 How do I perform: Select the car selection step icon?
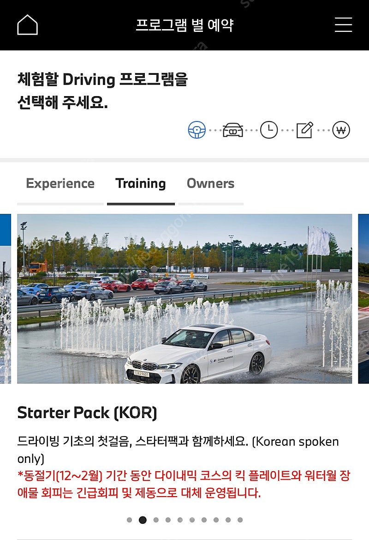click(233, 130)
